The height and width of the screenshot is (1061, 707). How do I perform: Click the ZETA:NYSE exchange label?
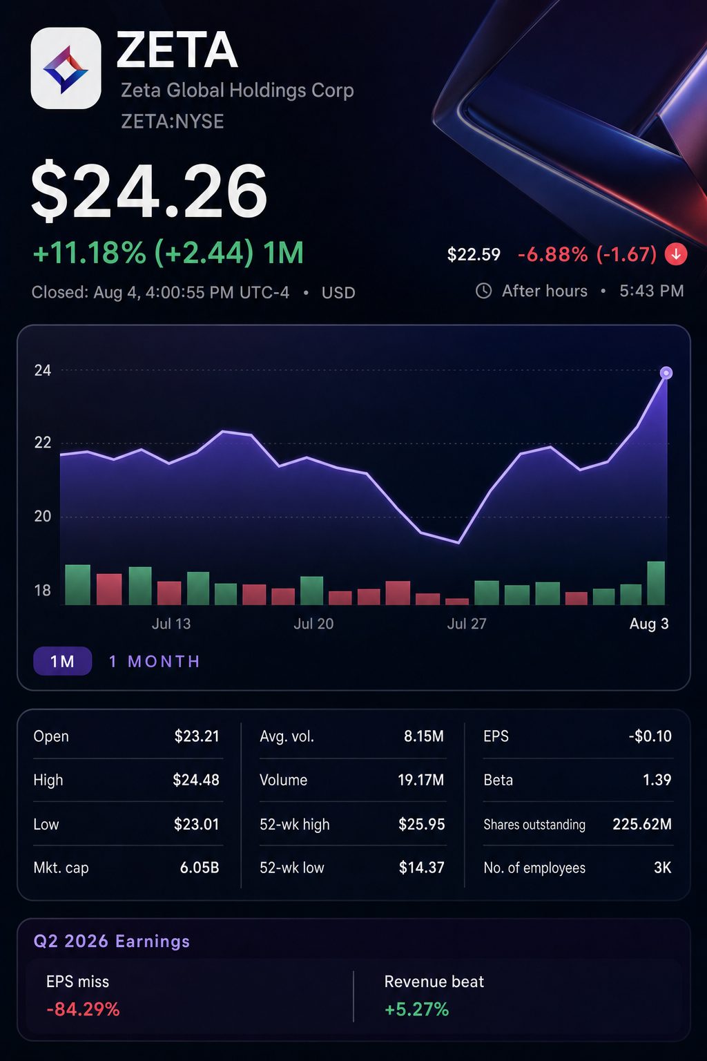click(173, 122)
